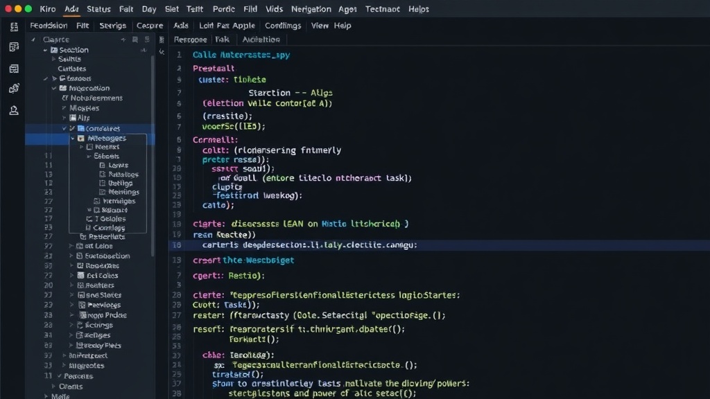The image size is (710, 399).
Task: Click the icon beside Euctobsetion
Action: (80, 256)
